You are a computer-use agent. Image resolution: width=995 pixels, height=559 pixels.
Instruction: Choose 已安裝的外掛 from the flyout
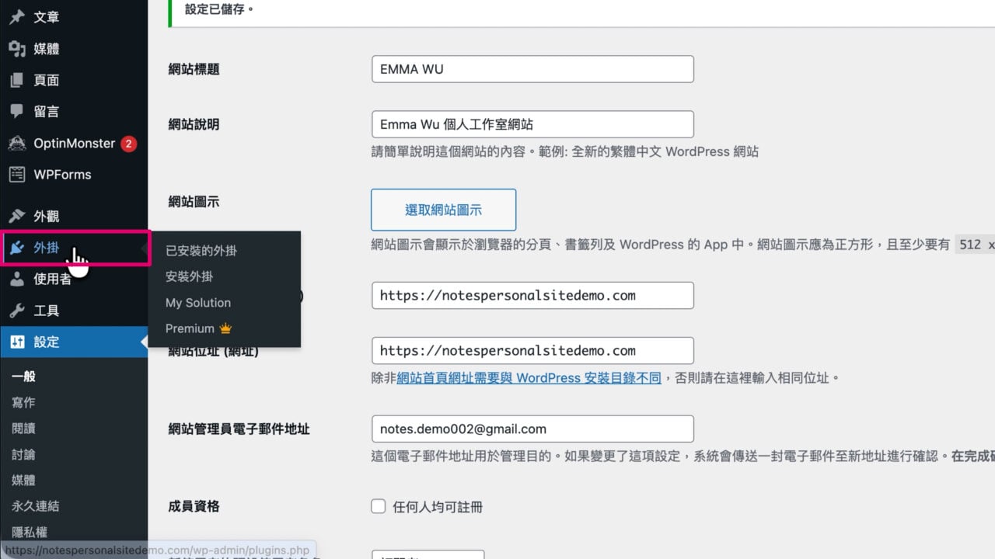[x=201, y=251]
